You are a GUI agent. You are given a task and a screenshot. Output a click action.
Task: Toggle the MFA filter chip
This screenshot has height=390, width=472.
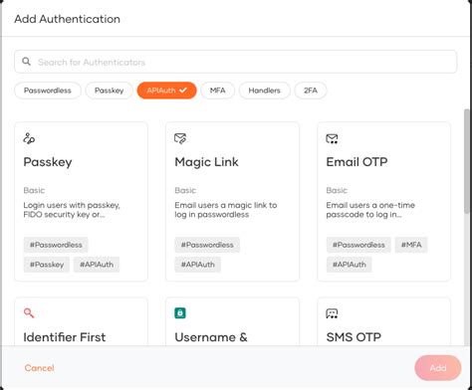pyautogui.click(x=218, y=91)
